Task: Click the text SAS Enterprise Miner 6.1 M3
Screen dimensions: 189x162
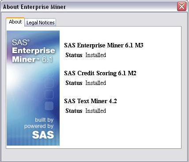Action: [x=104, y=45]
